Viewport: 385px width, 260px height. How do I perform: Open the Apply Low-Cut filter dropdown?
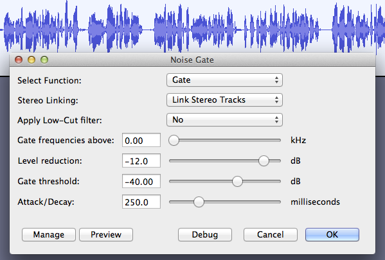224,119
